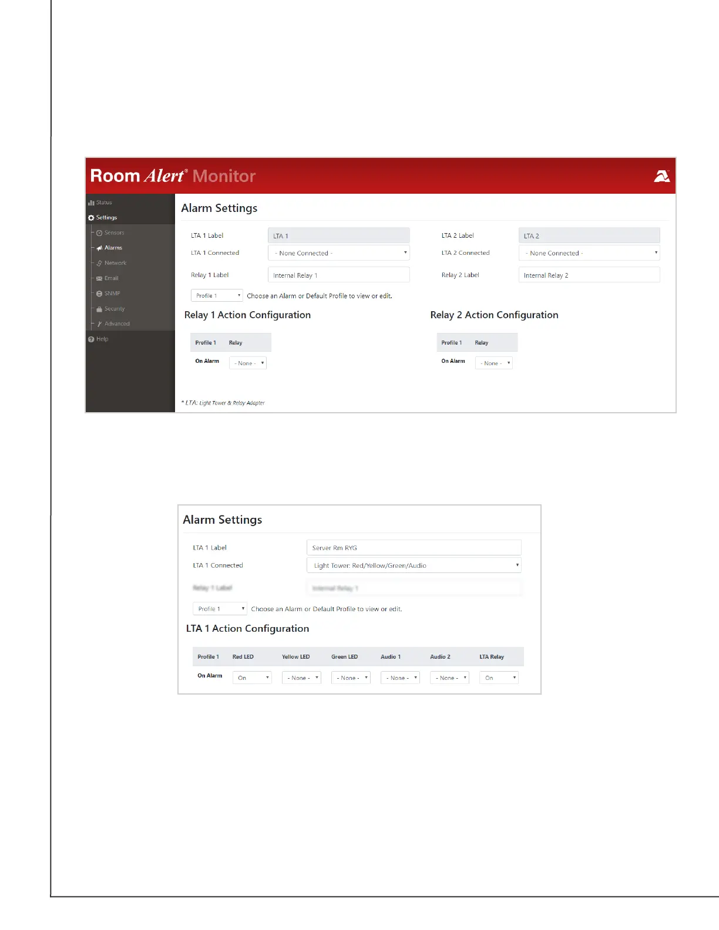The height and width of the screenshot is (930, 719).
Task: Click the Email envelope icon
Action: tap(99, 279)
